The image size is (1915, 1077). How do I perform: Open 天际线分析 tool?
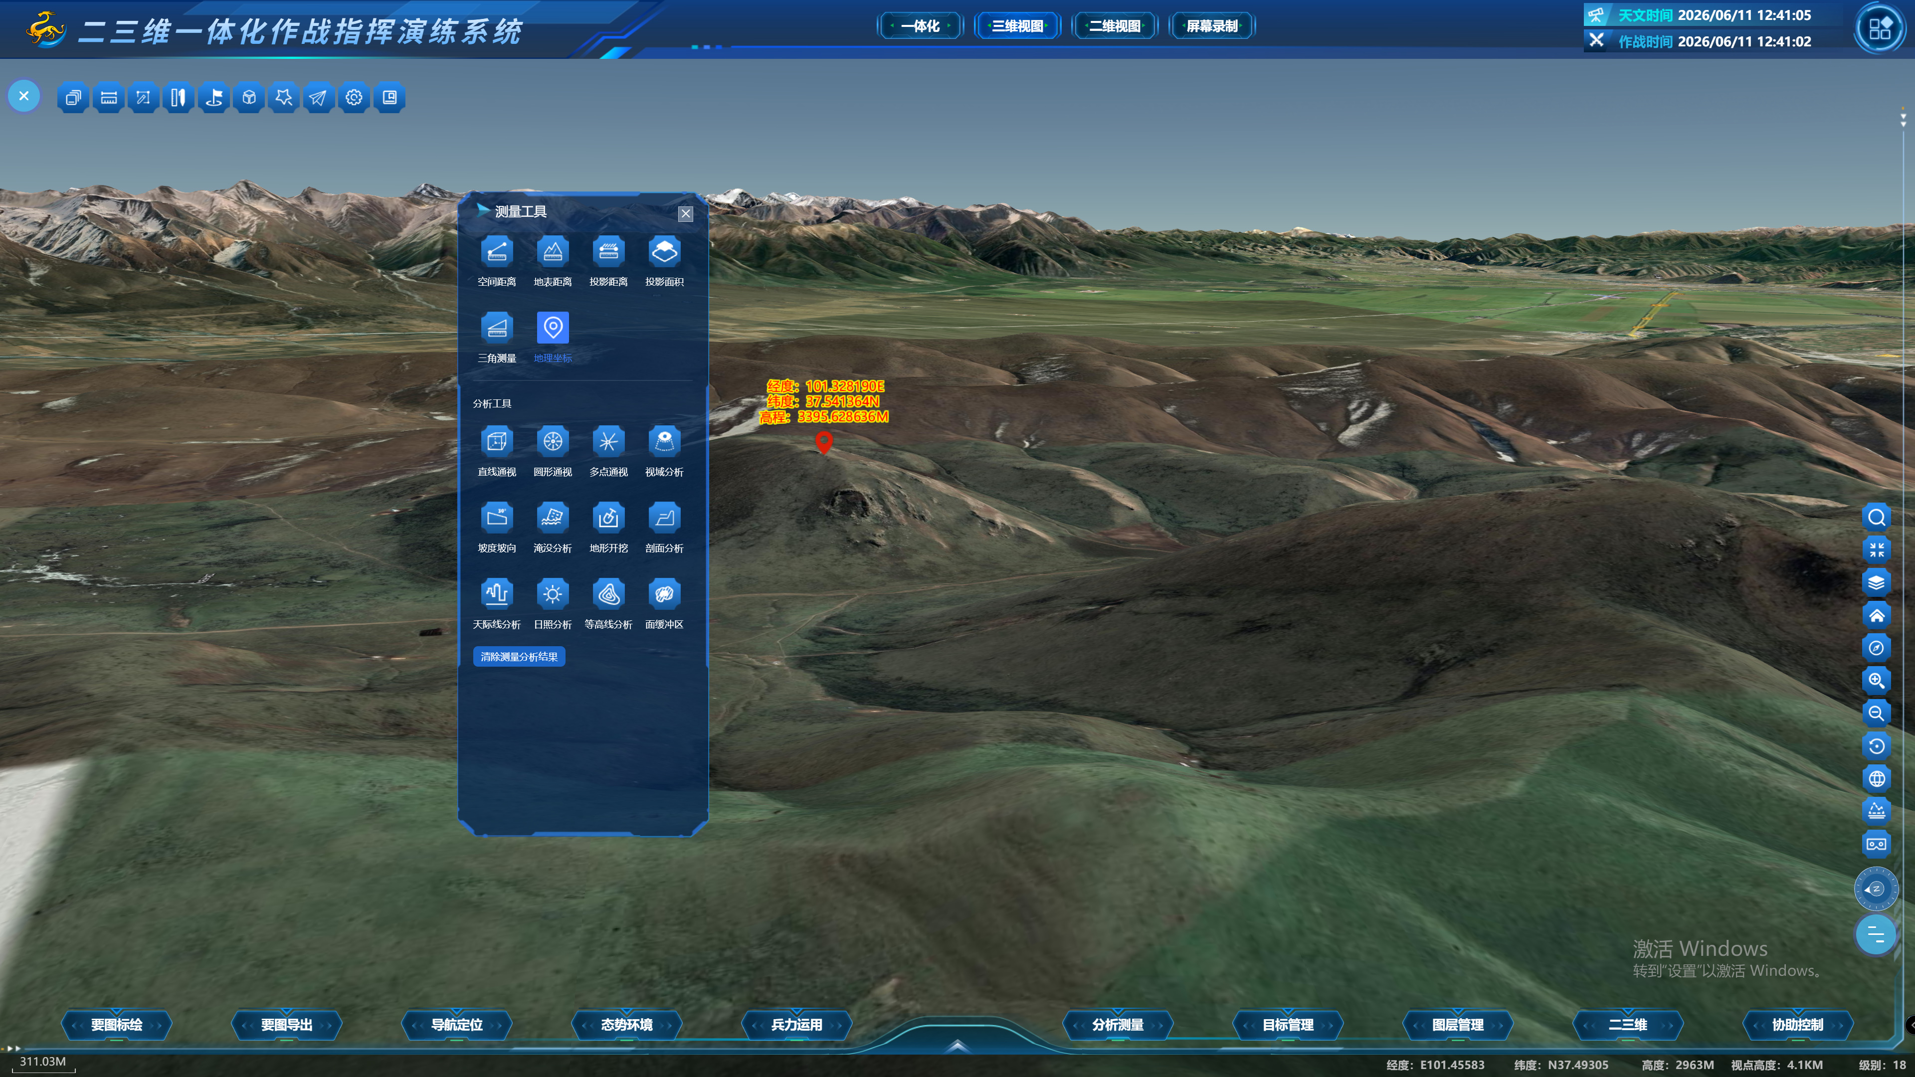(497, 595)
